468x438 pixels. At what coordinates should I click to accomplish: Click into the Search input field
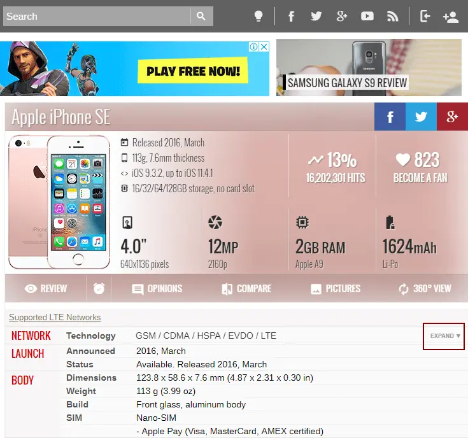97,16
